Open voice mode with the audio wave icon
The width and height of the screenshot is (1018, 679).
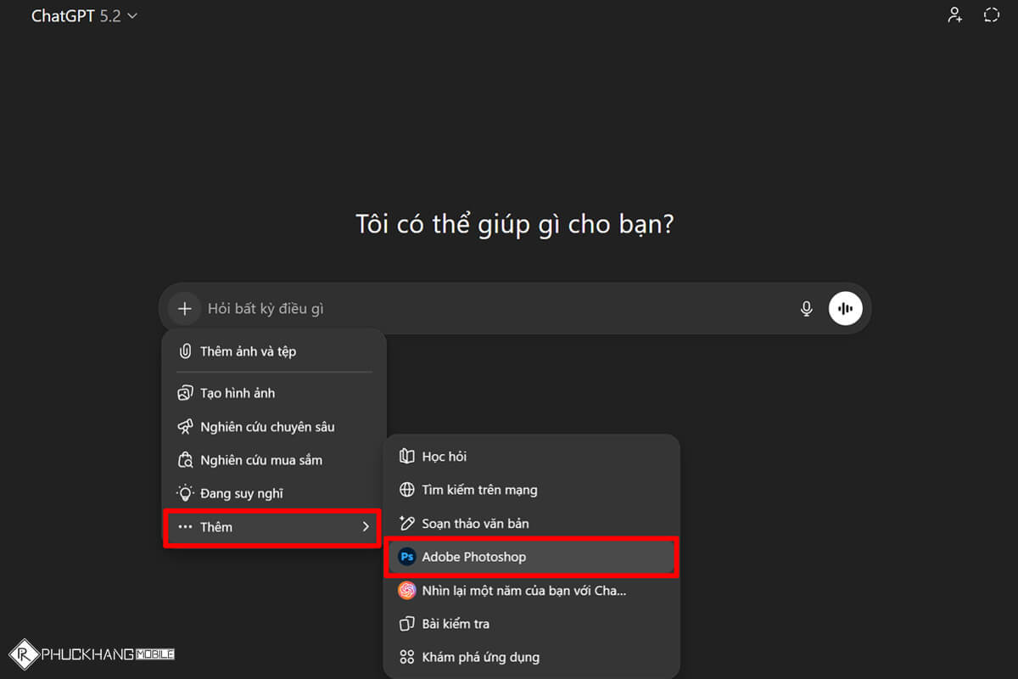[x=845, y=308]
